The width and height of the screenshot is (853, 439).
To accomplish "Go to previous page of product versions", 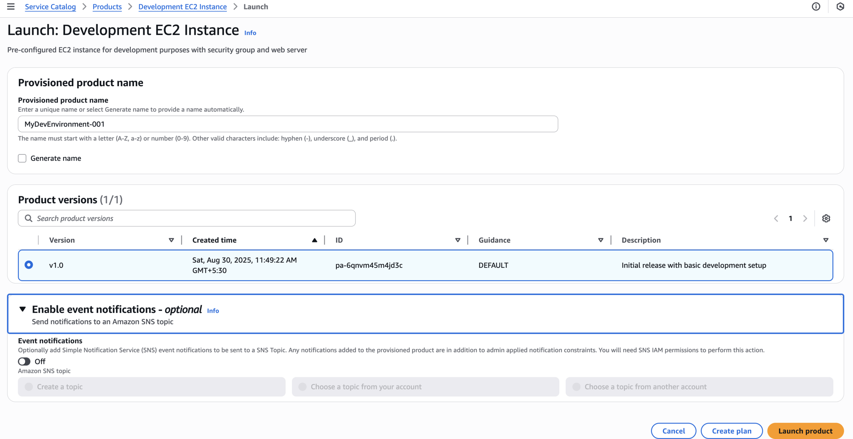I will 776,218.
